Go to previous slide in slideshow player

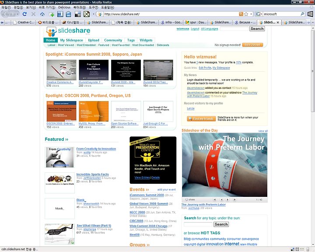click(221, 199)
